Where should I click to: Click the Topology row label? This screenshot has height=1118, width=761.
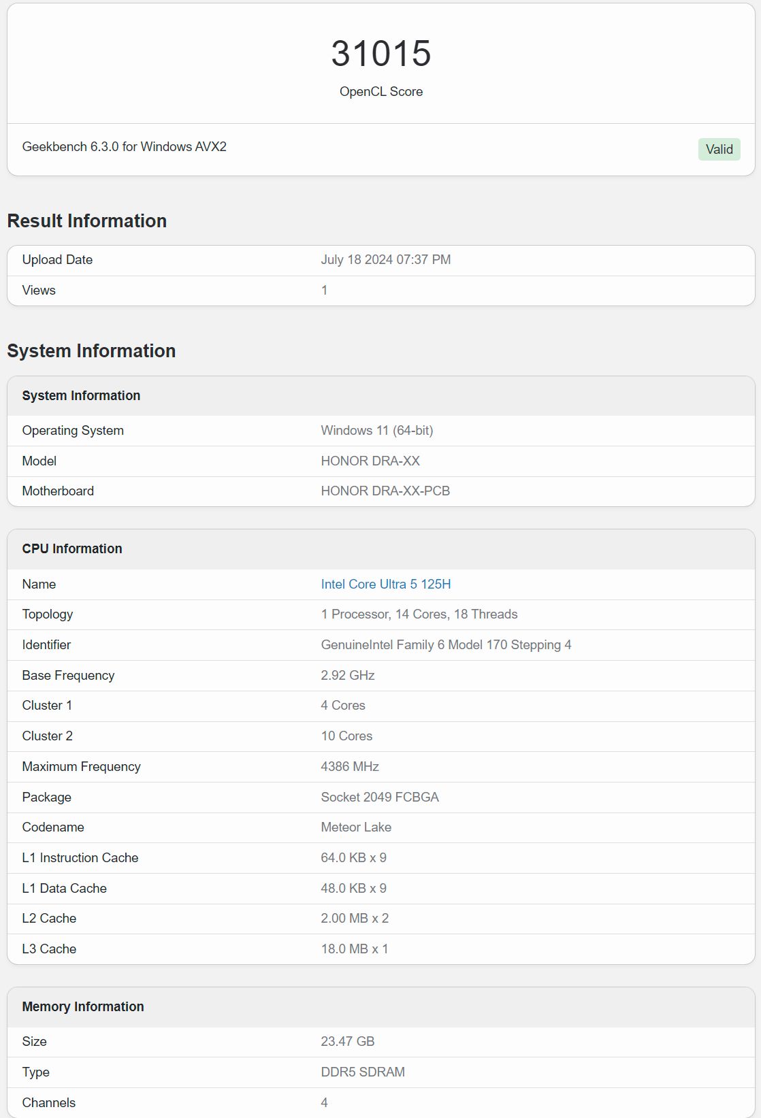click(x=47, y=614)
